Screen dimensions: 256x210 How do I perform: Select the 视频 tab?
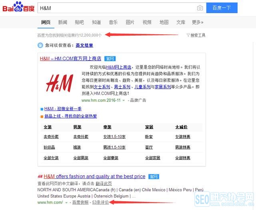tap(147, 22)
